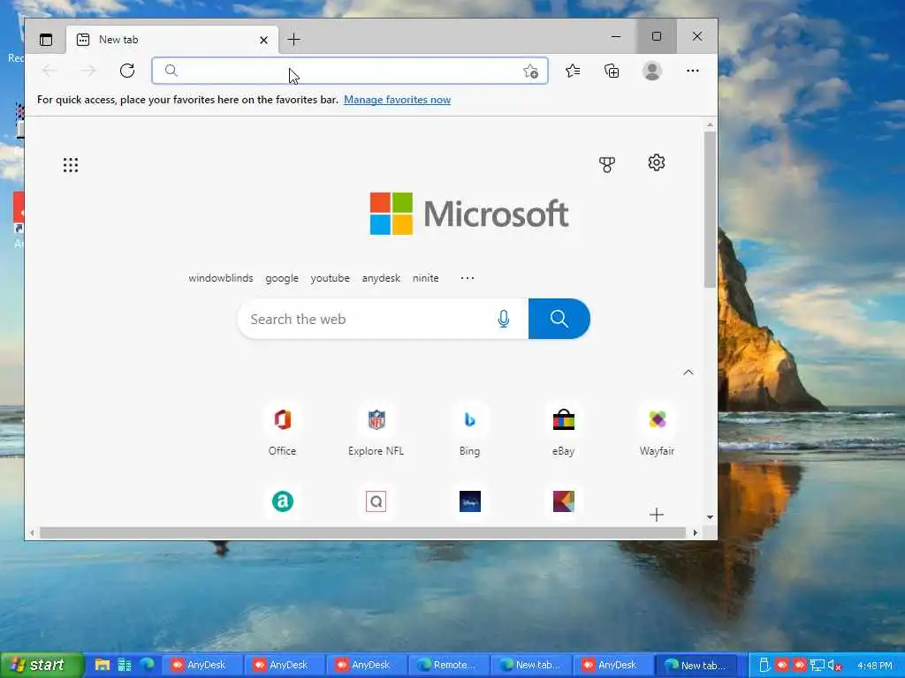This screenshot has width=905, height=678.
Task: Click Manage favorites now link
Action: pyautogui.click(x=397, y=100)
